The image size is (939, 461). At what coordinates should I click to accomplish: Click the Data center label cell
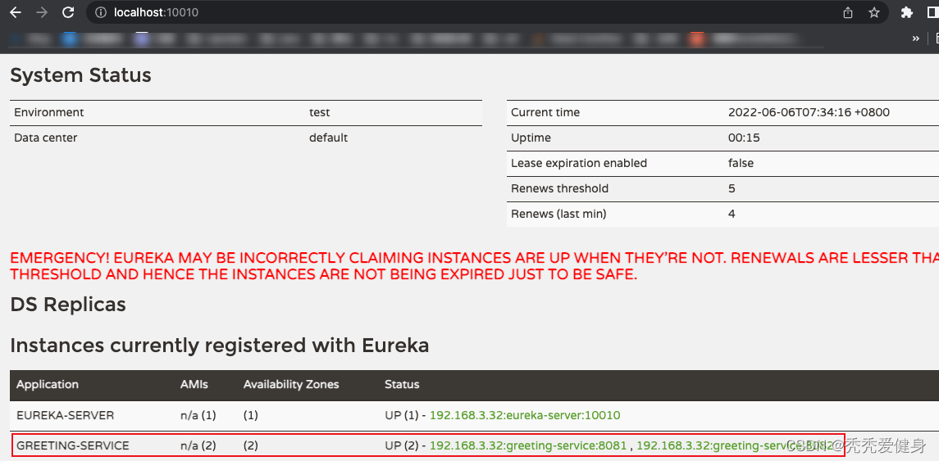(45, 138)
